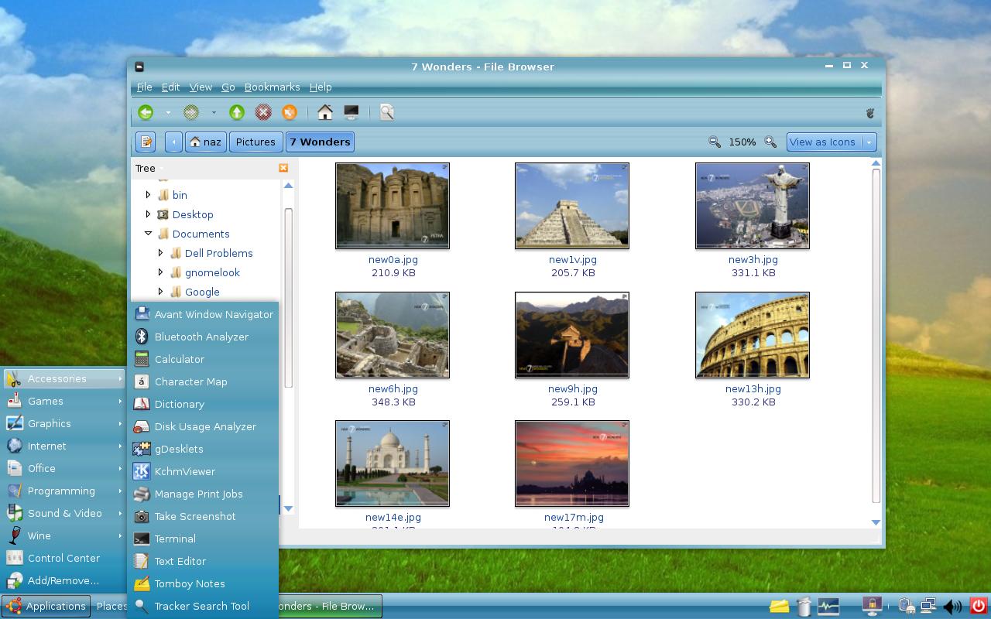Reload the current folder view
Screen dimensions: 991x619
click(290, 113)
